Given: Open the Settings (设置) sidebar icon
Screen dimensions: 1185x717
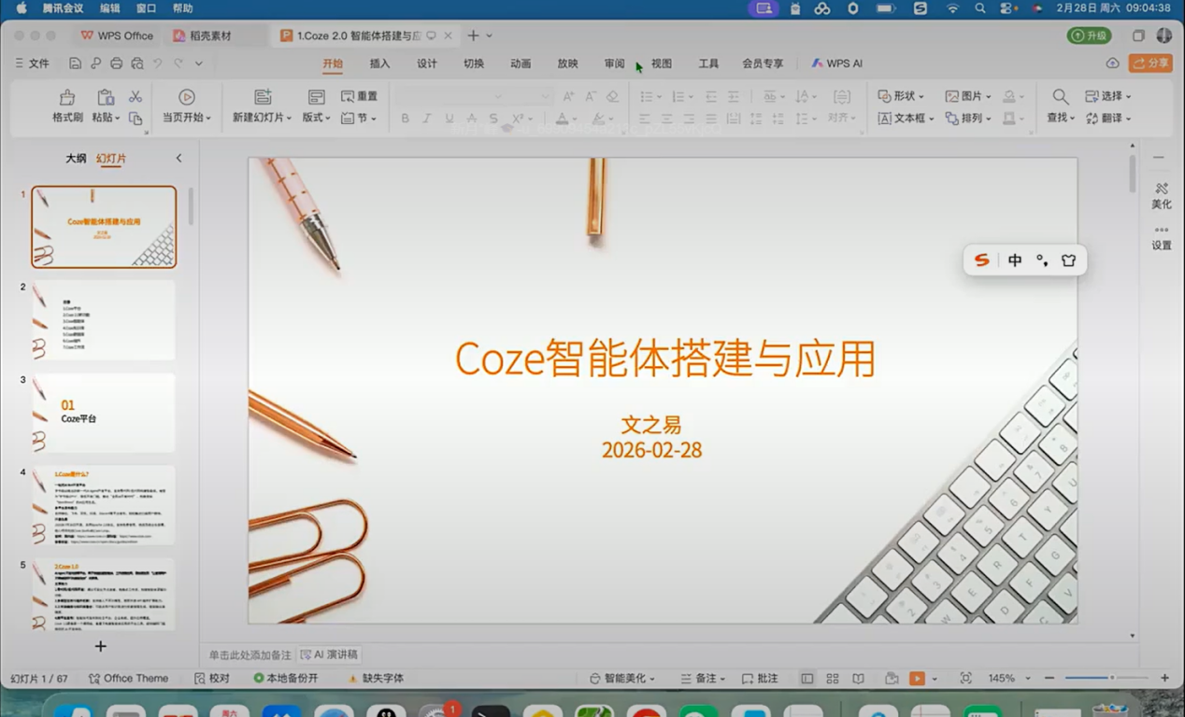Looking at the screenshot, I should (1161, 231).
